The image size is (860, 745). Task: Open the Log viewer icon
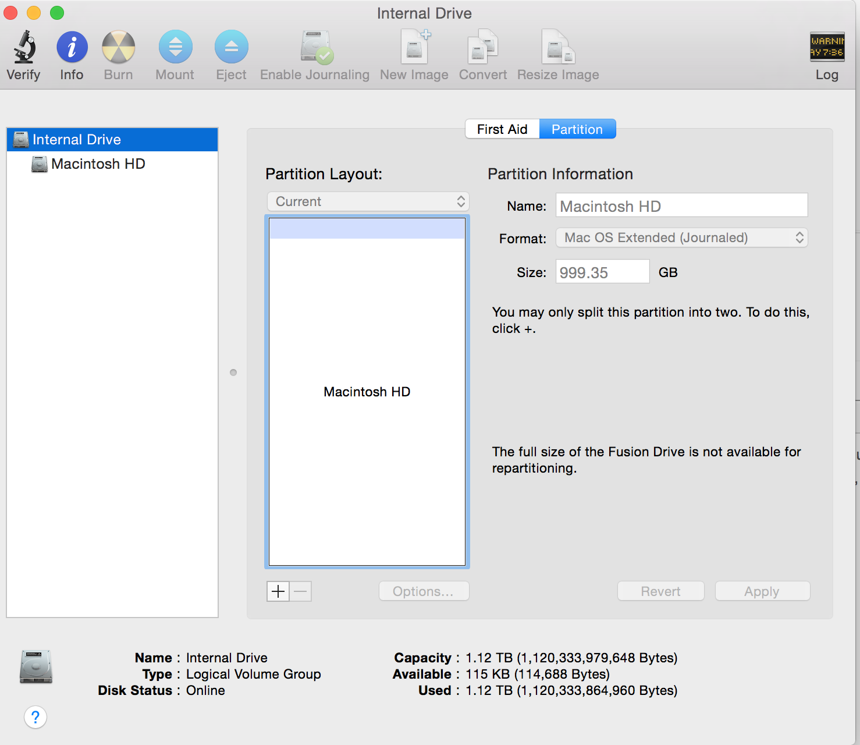point(827,47)
